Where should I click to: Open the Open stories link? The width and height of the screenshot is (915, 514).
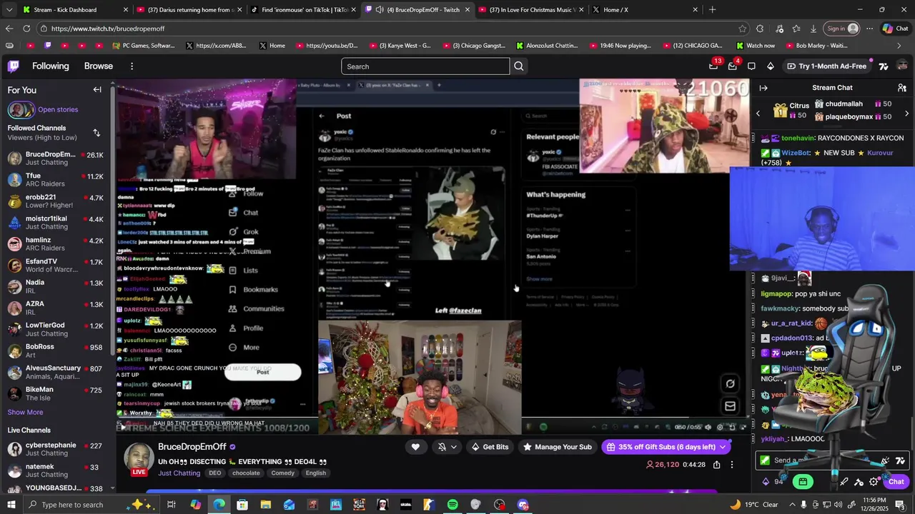click(x=58, y=110)
